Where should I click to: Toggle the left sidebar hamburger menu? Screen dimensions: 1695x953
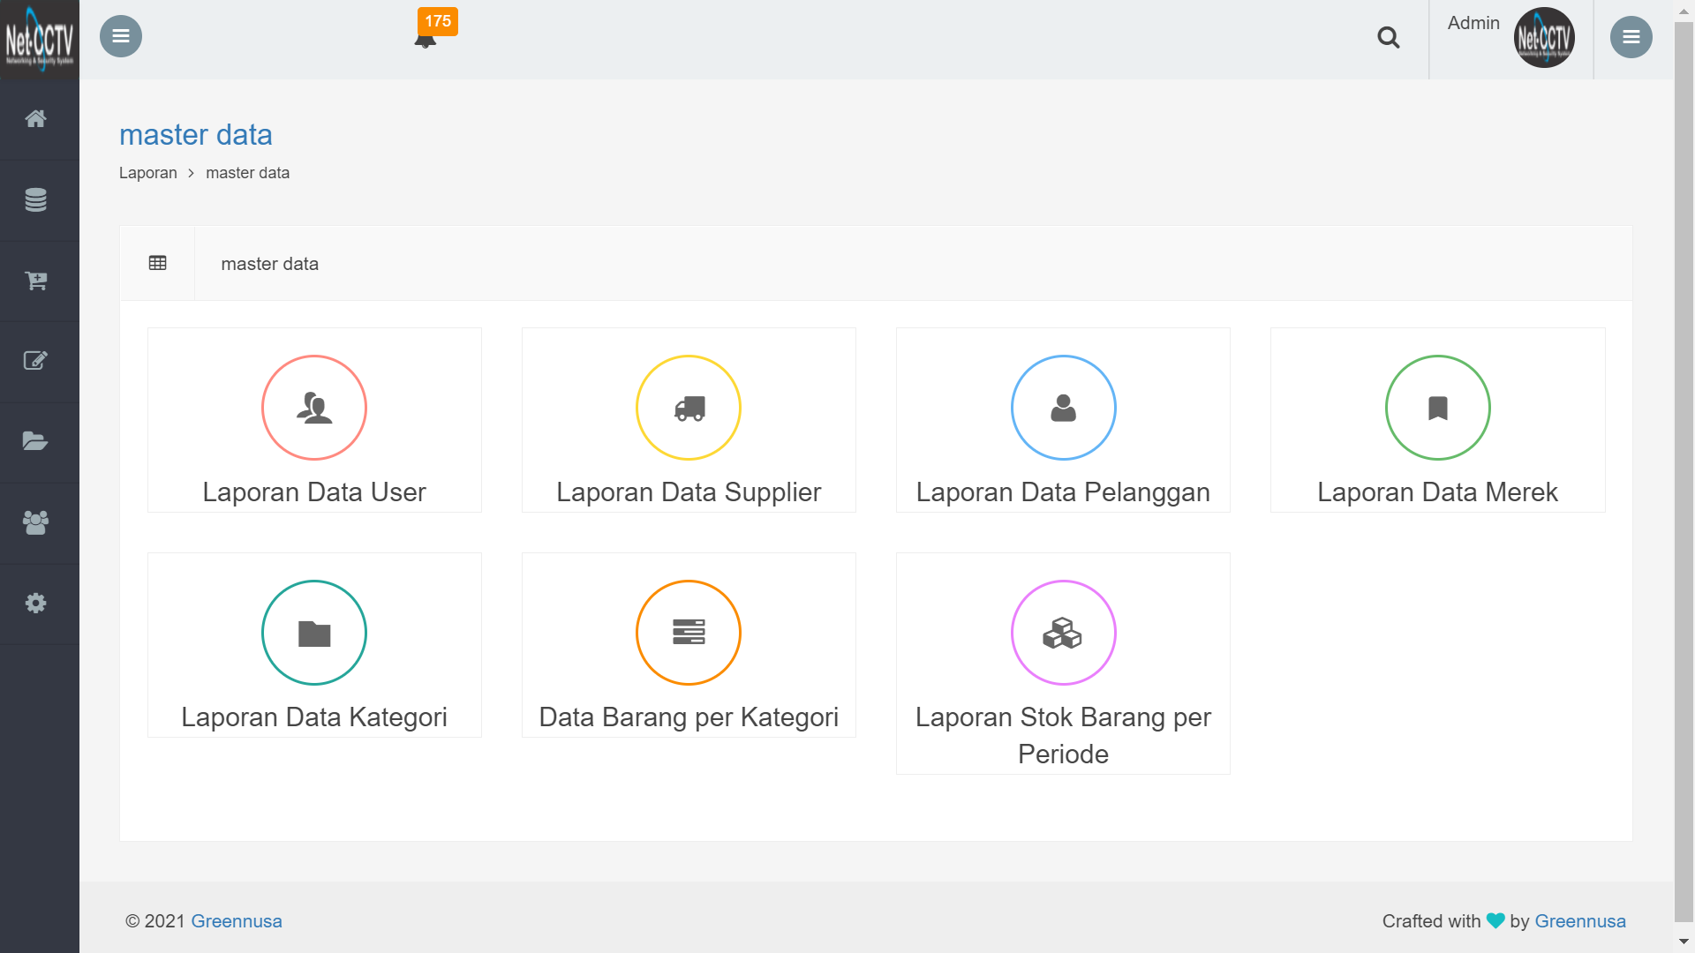pyautogui.click(x=121, y=36)
